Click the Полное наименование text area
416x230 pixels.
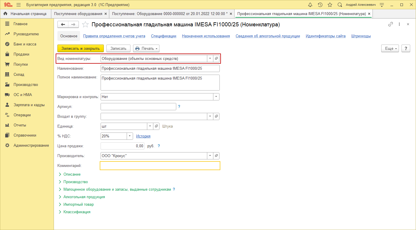click(x=160, y=82)
